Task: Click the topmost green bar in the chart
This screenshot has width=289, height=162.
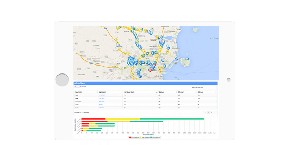Action: [172, 119]
